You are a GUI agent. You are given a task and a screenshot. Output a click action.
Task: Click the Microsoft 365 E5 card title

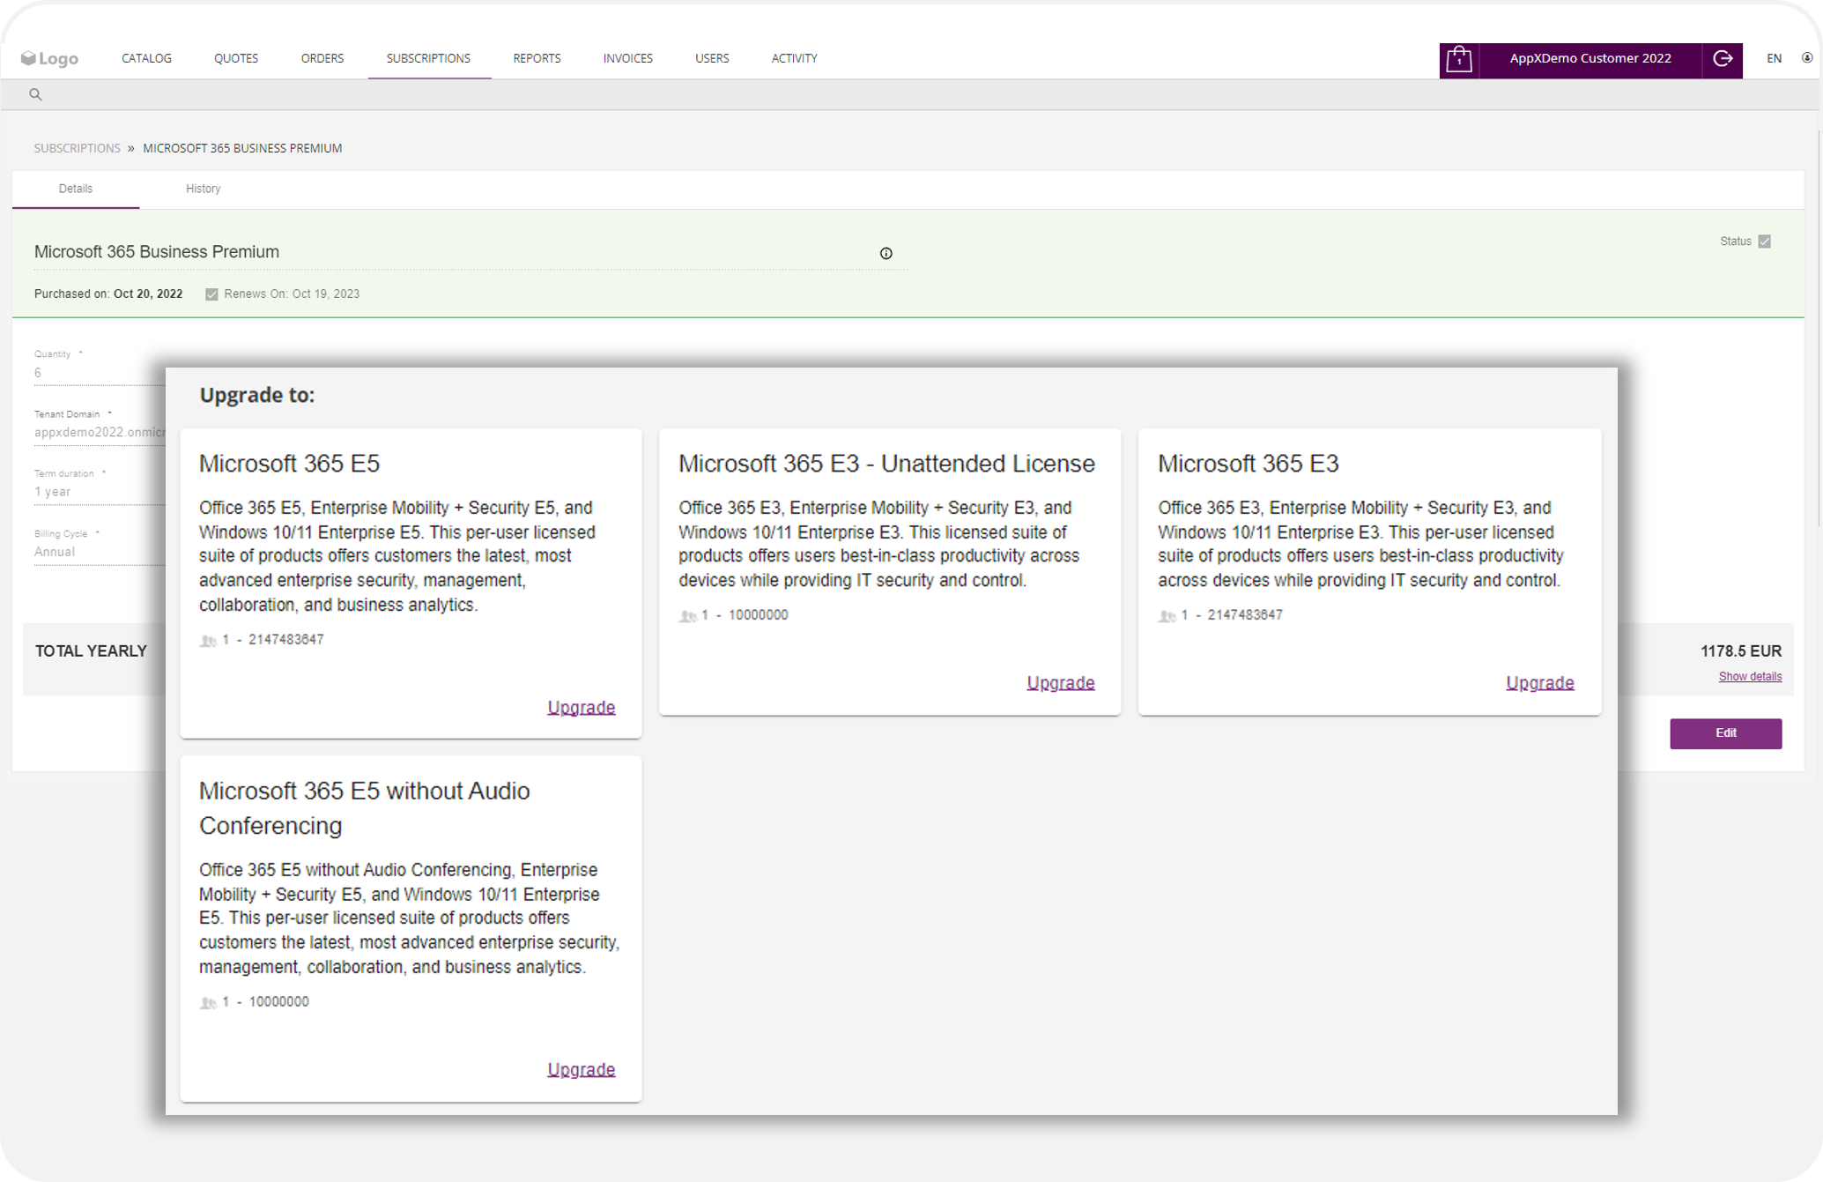[289, 464]
